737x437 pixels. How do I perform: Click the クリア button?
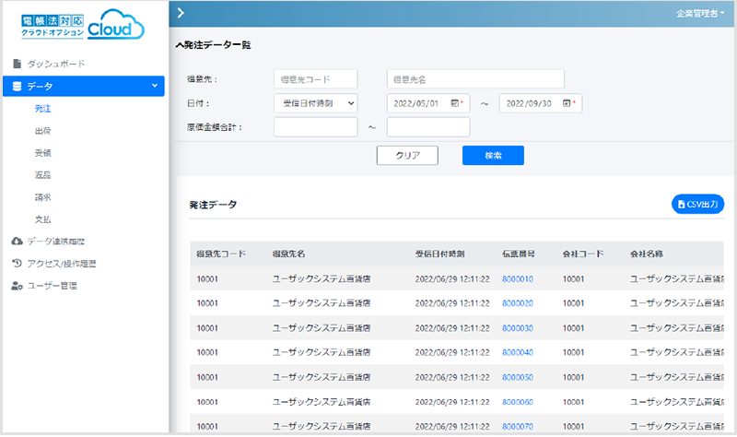(407, 155)
